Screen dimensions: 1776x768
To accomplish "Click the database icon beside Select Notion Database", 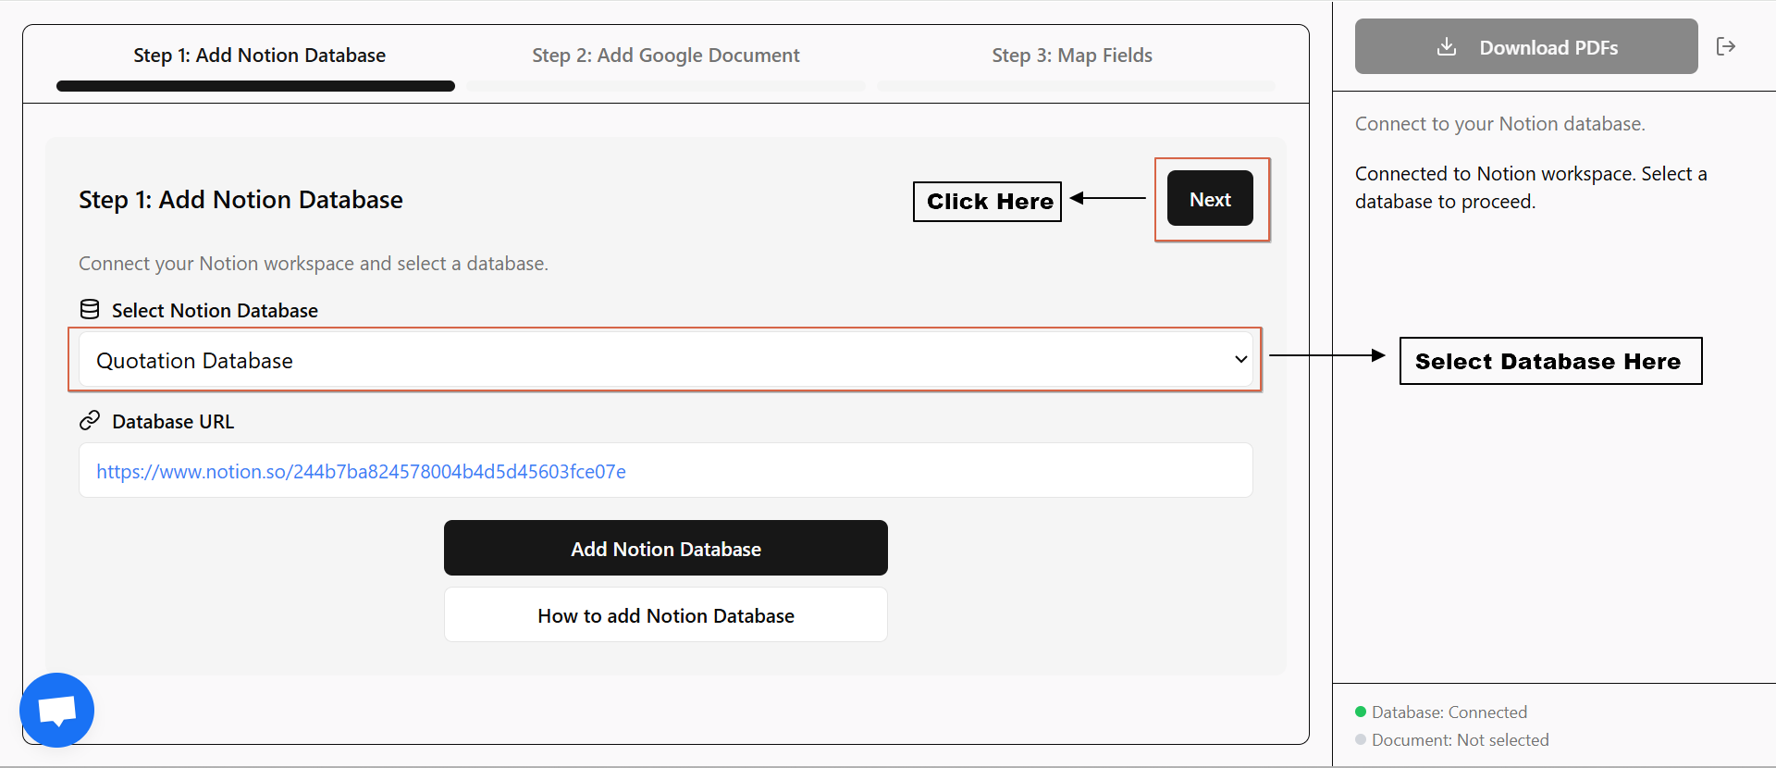I will click(x=90, y=310).
